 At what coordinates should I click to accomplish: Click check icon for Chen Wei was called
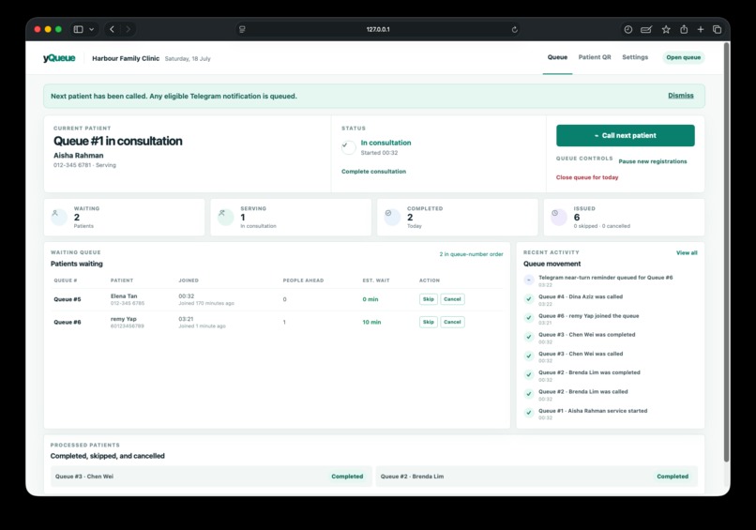pos(529,356)
